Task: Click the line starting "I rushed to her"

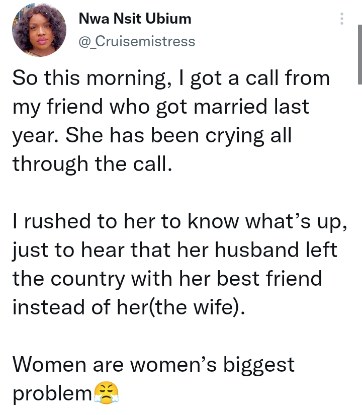Action: click(x=180, y=221)
